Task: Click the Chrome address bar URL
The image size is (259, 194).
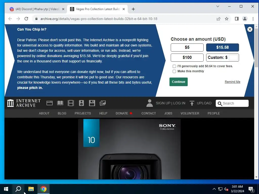Action: pos(99,19)
